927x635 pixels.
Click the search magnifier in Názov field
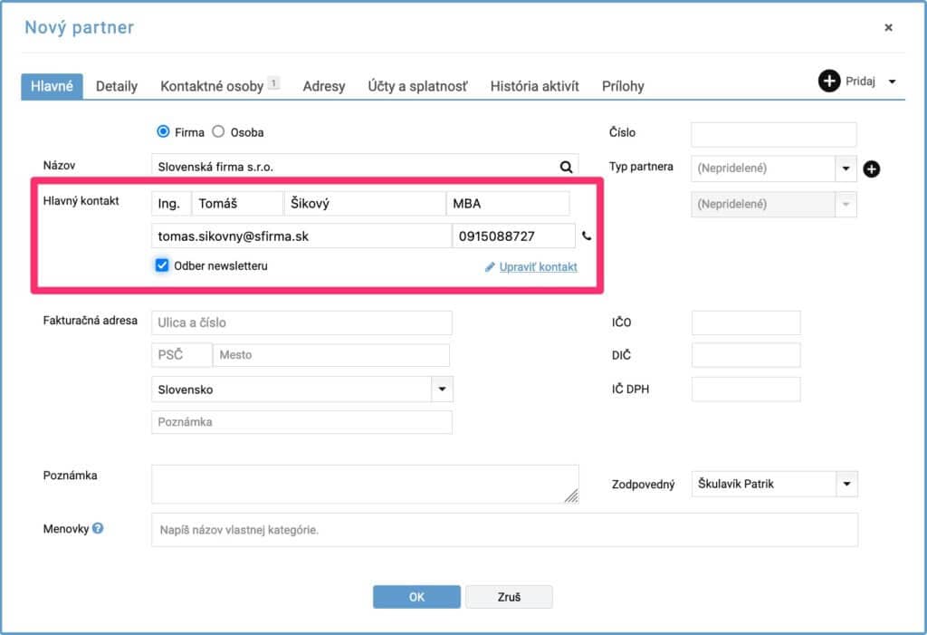566,167
